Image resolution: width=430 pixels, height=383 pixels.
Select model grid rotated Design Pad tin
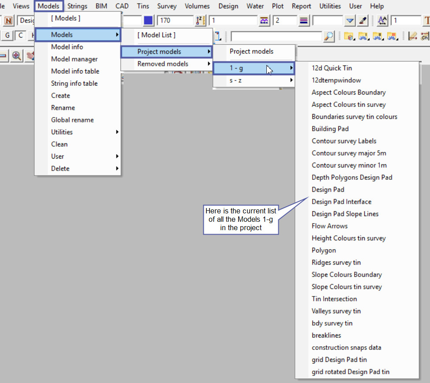[351, 372]
